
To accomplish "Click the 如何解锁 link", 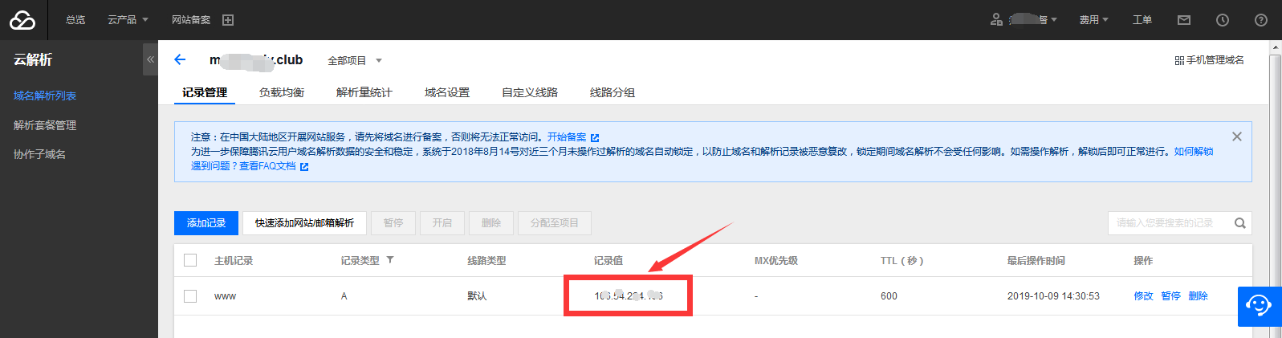I will [1194, 151].
